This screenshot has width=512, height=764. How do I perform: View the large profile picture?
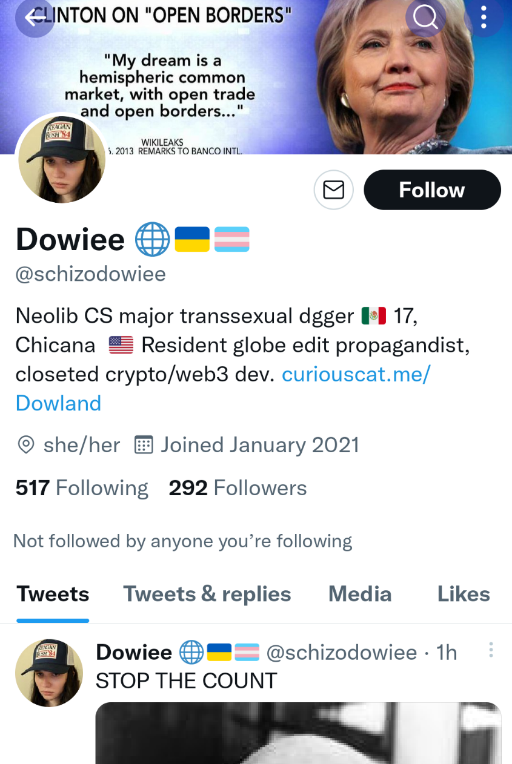(x=61, y=159)
